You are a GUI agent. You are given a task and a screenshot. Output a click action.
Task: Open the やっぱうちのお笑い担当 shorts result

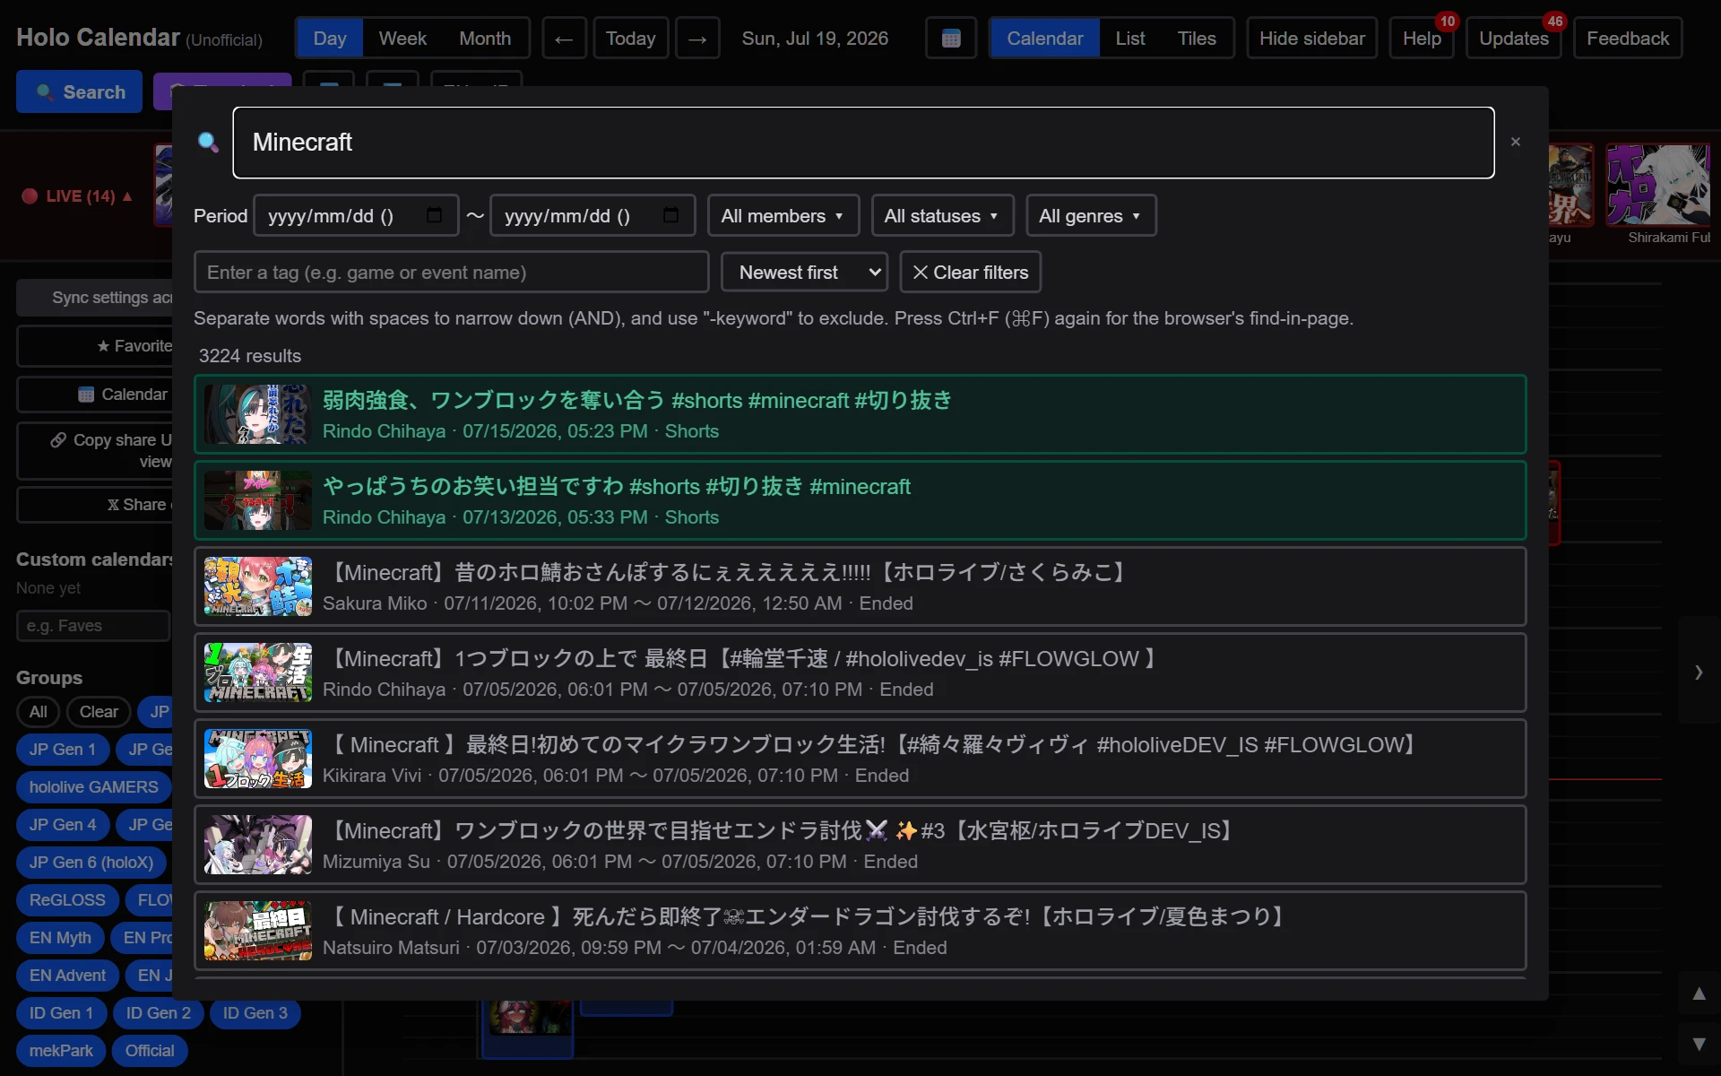coord(860,500)
